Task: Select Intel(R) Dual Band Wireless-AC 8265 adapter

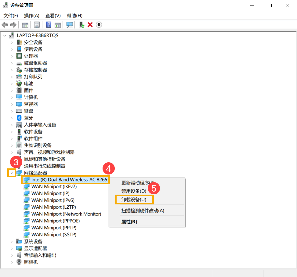Action: (x=65, y=179)
